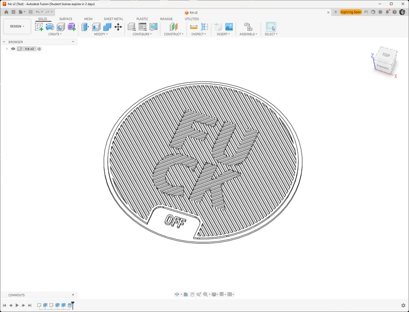Jump to timeline beginning button
Viewport: 409px width, 312px height.
pos(4,305)
